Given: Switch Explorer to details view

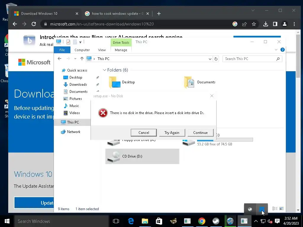Looking at the screenshot, I should point(275,209).
